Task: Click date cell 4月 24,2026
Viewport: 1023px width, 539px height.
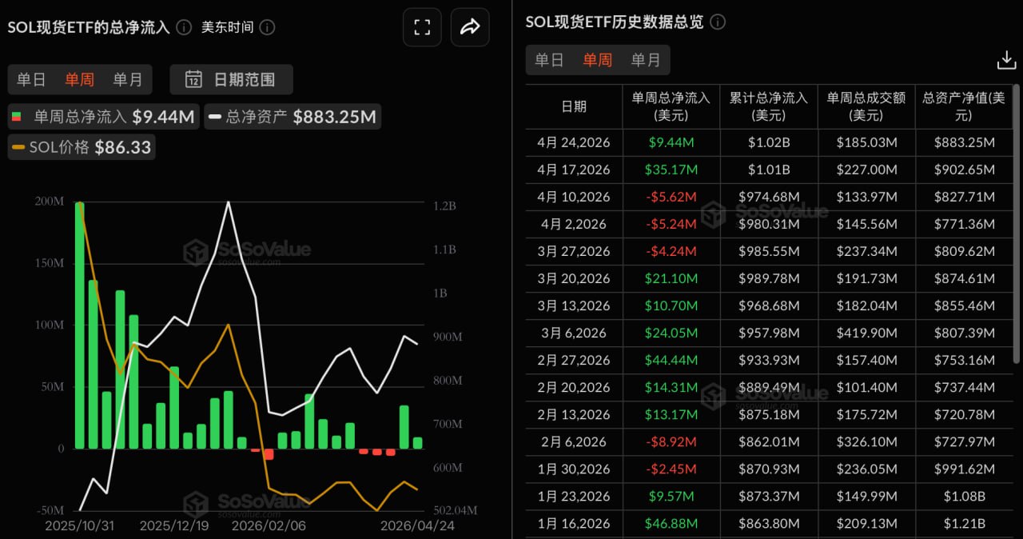Action: pyautogui.click(x=574, y=142)
